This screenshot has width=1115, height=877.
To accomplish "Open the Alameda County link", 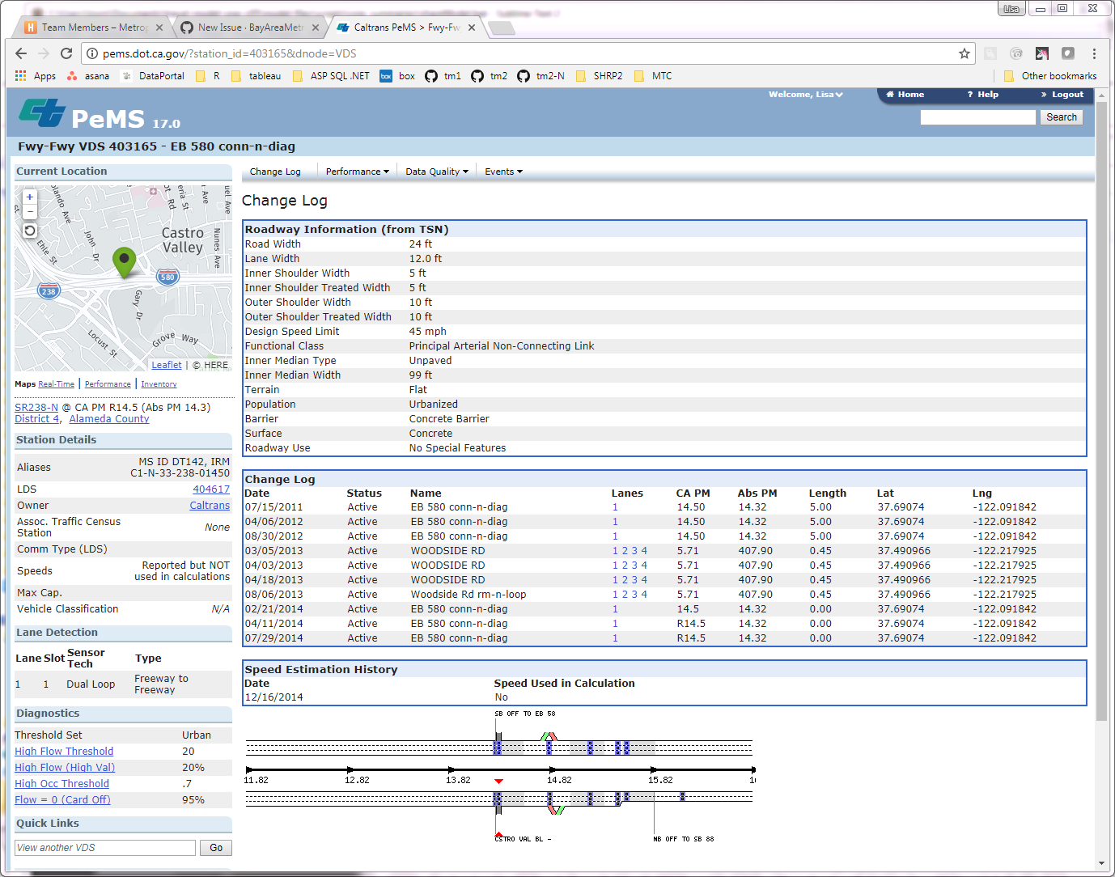I will [109, 419].
